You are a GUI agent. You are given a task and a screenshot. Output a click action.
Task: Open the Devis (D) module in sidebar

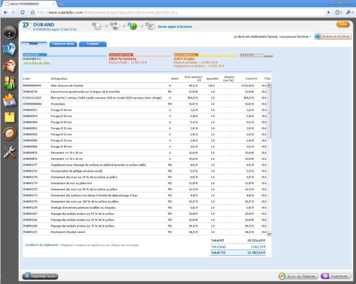pos(9,49)
